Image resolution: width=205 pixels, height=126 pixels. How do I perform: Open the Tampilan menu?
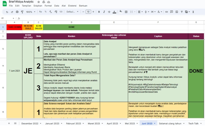tap(26, 6)
